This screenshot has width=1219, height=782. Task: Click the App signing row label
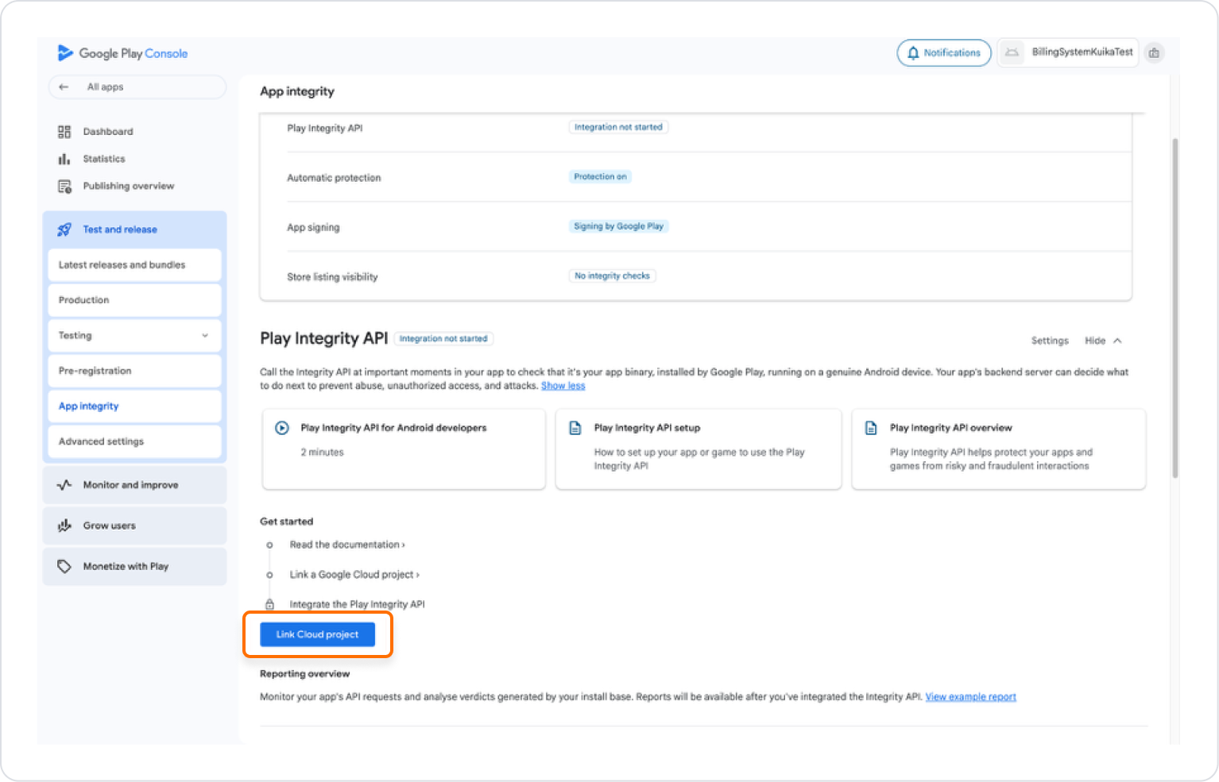(313, 228)
